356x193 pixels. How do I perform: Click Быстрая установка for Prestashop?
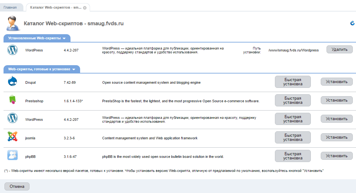(x=293, y=100)
